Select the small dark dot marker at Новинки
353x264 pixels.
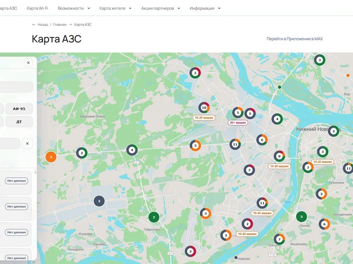pyautogui.click(x=236, y=258)
